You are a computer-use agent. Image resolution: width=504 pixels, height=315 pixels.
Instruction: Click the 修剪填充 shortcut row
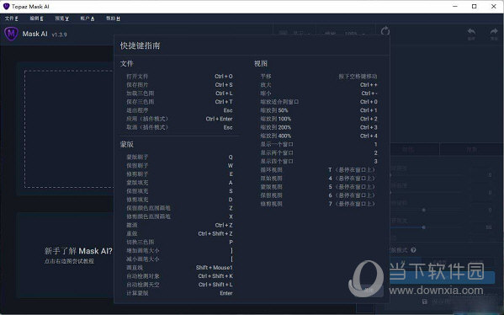coord(179,200)
